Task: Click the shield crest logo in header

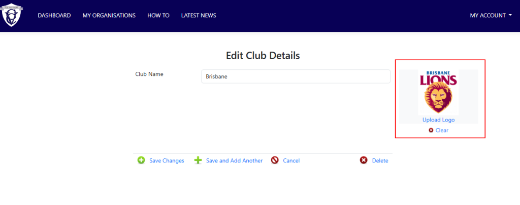Action: click(12, 16)
